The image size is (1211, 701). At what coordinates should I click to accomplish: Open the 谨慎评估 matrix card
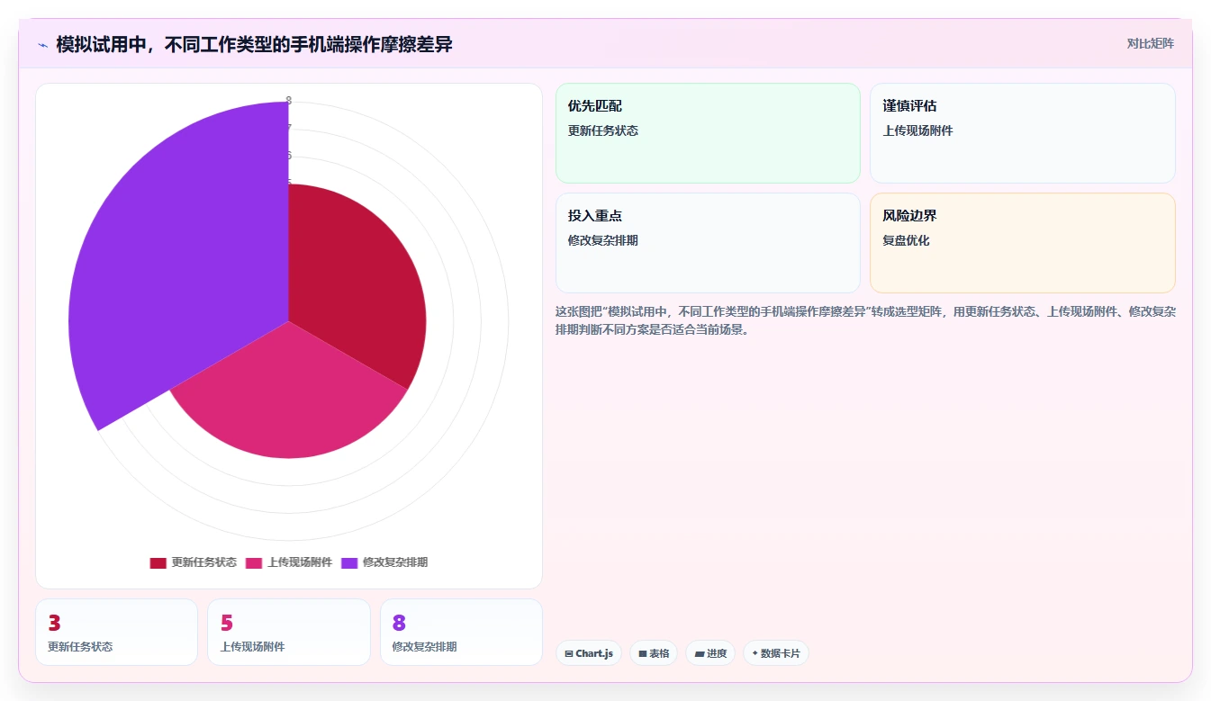pos(1022,133)
